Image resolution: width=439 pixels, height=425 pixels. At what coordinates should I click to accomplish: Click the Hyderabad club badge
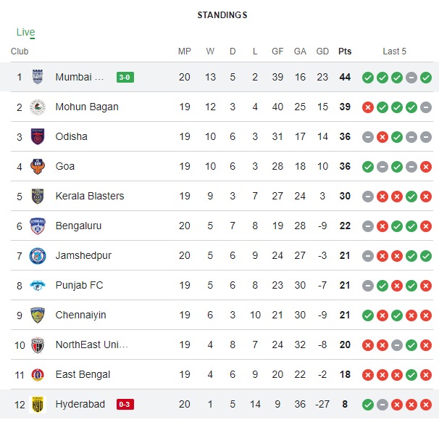[37, 404]
